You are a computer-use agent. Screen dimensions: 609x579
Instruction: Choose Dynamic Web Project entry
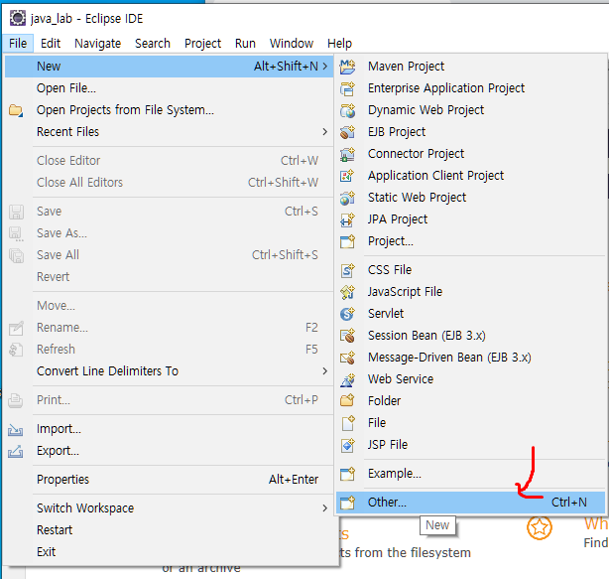[471, 110]
